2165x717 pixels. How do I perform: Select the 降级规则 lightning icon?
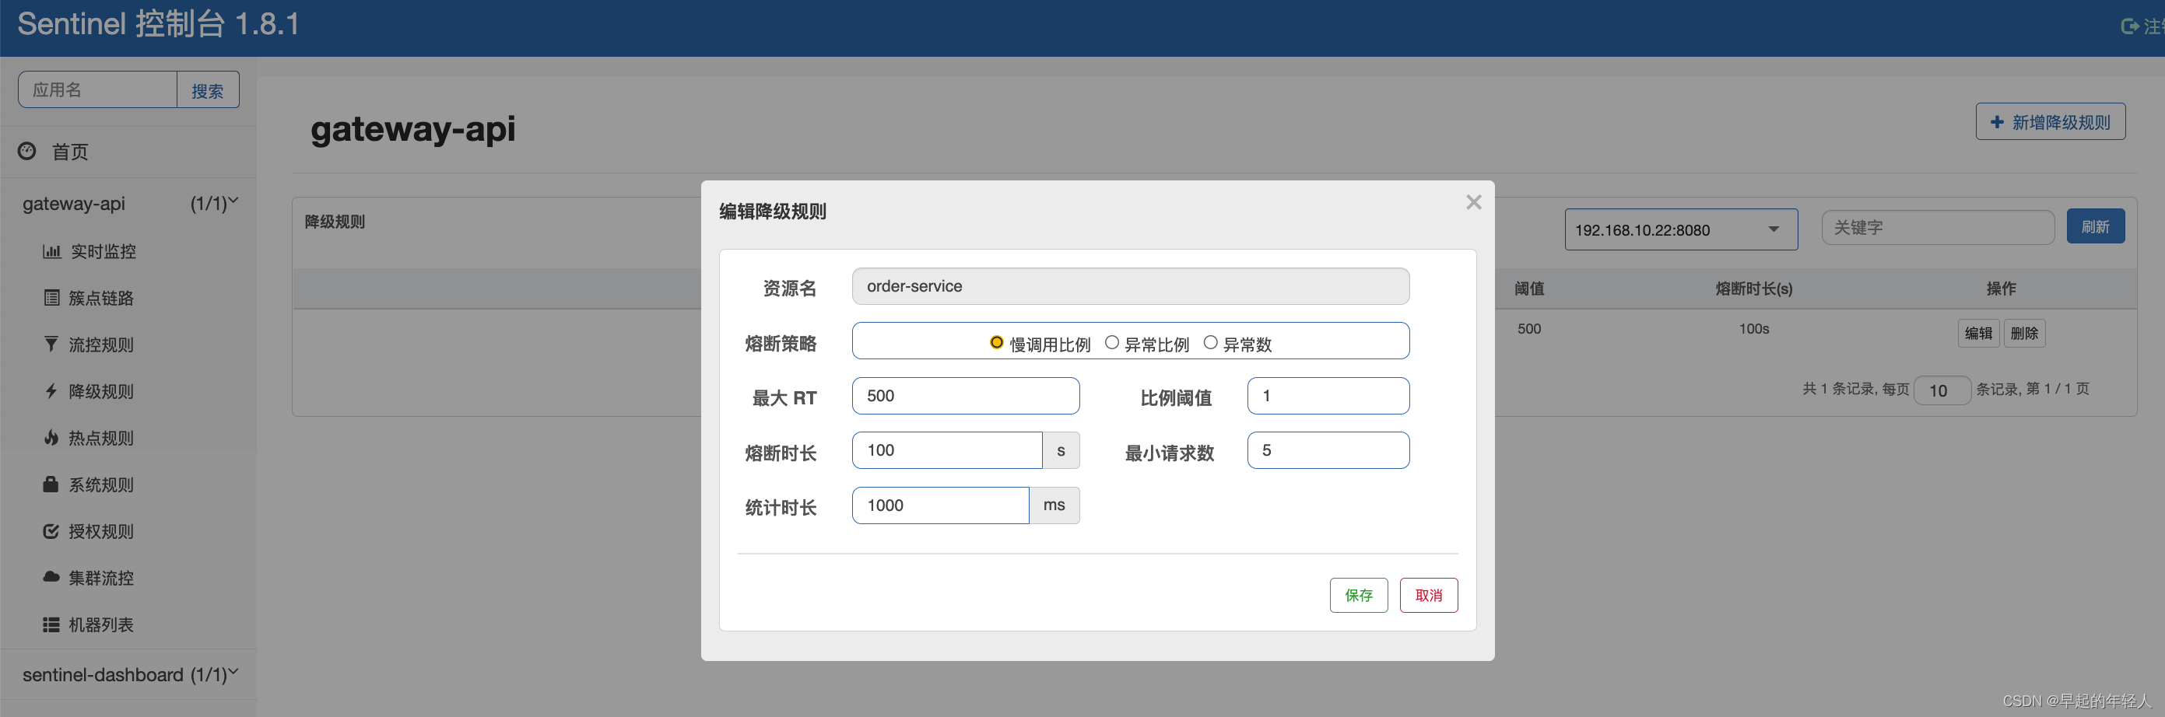coord(51,390)
